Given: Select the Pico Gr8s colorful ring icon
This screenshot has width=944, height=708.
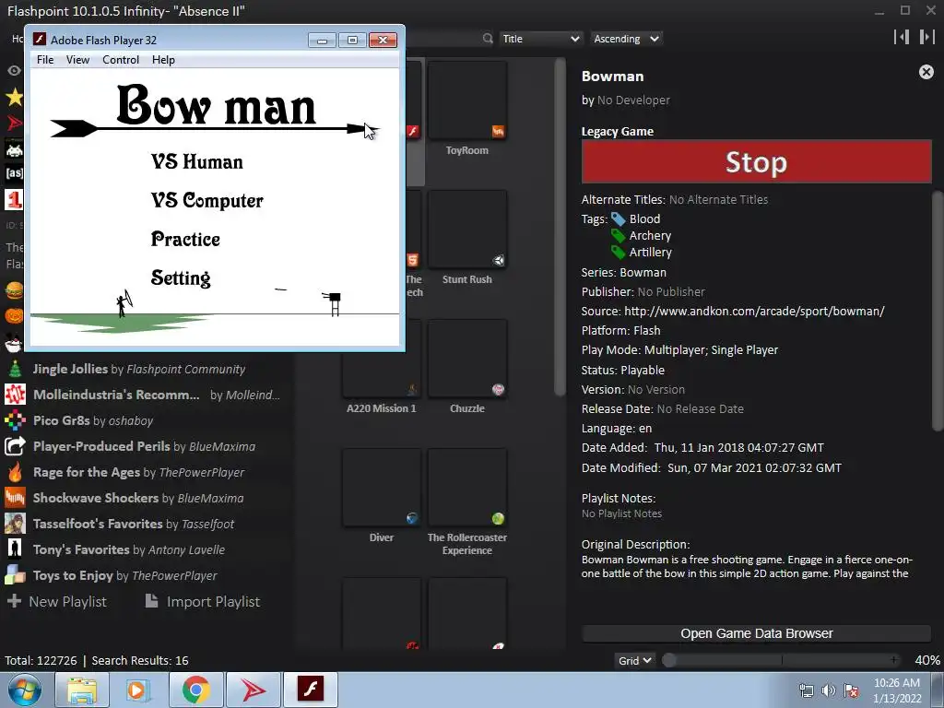Looking at the screenshot, I should (x=15, y=420).
